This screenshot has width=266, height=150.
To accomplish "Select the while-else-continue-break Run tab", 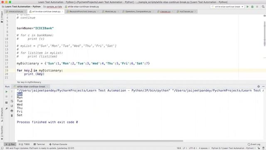I will click(30, 87).
